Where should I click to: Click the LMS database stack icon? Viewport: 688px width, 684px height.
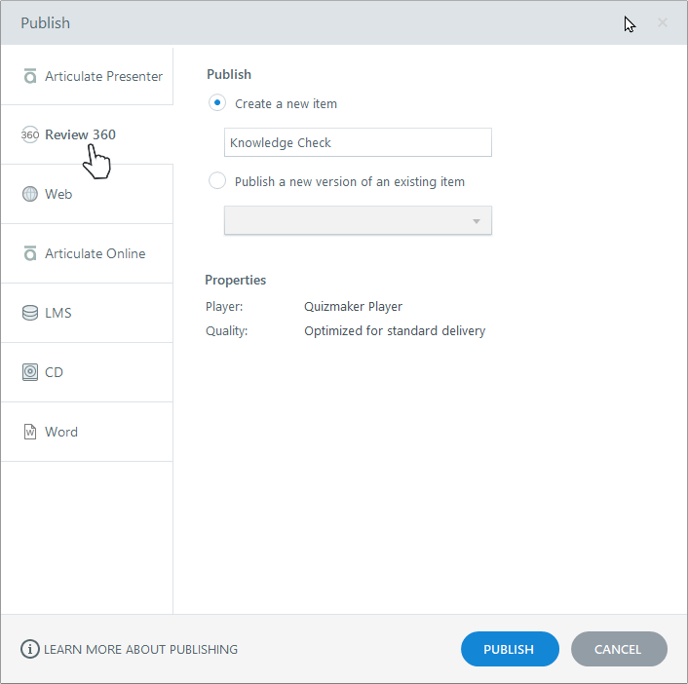pyautogui.click(x=30, y=313)
